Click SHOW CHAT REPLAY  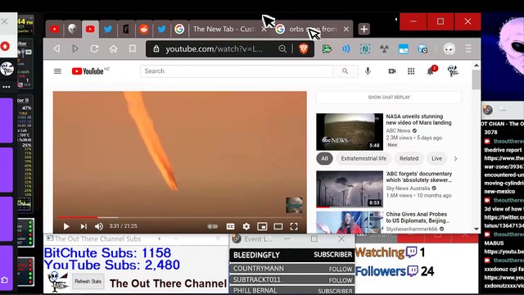(x=389, y=98)
